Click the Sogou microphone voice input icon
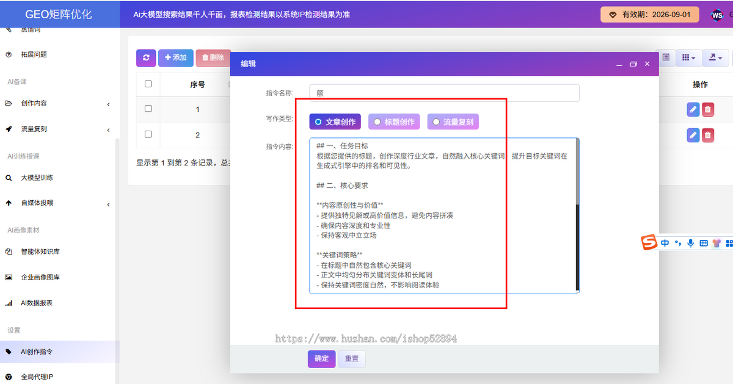 pyautogui.click(x=690, y=243)
